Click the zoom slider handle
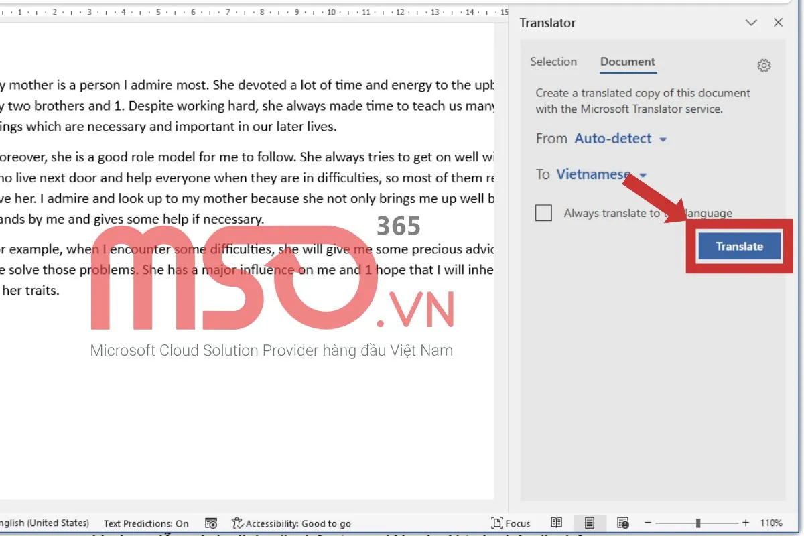The height and width of the screenshot is (536, 804). point(698,523)
